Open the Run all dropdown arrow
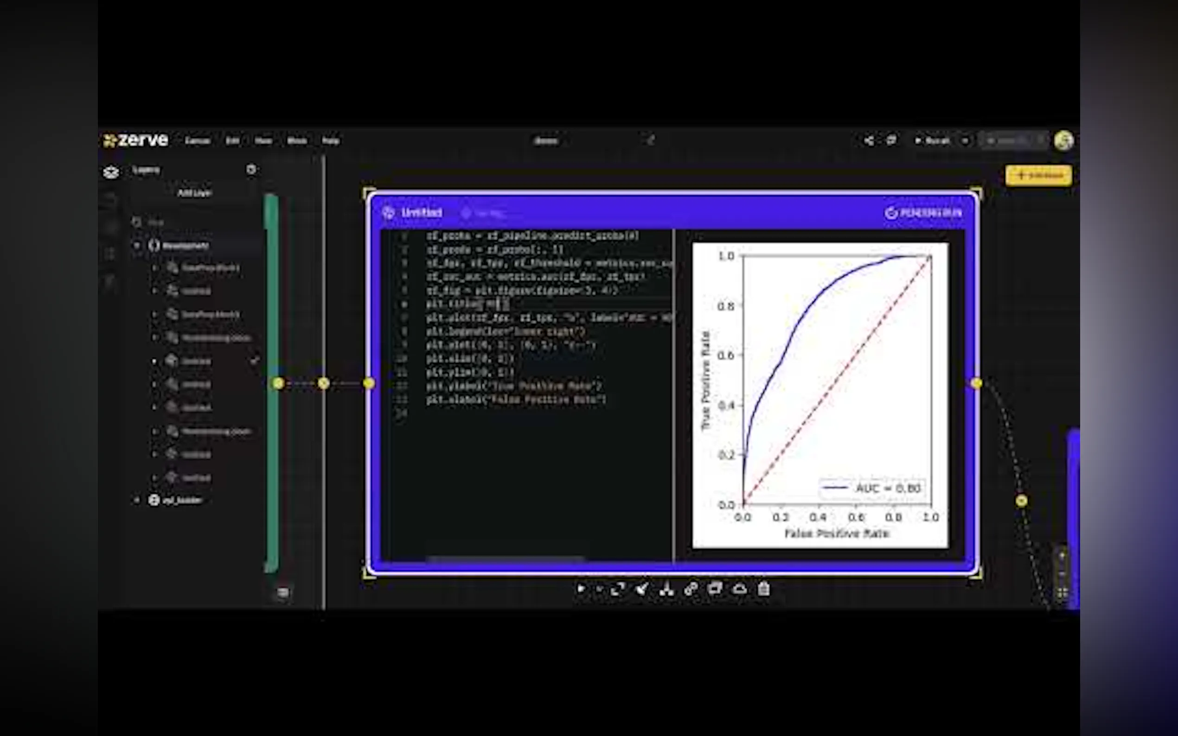The width and height of the screenshot is (1178, 736). (965, 141)
